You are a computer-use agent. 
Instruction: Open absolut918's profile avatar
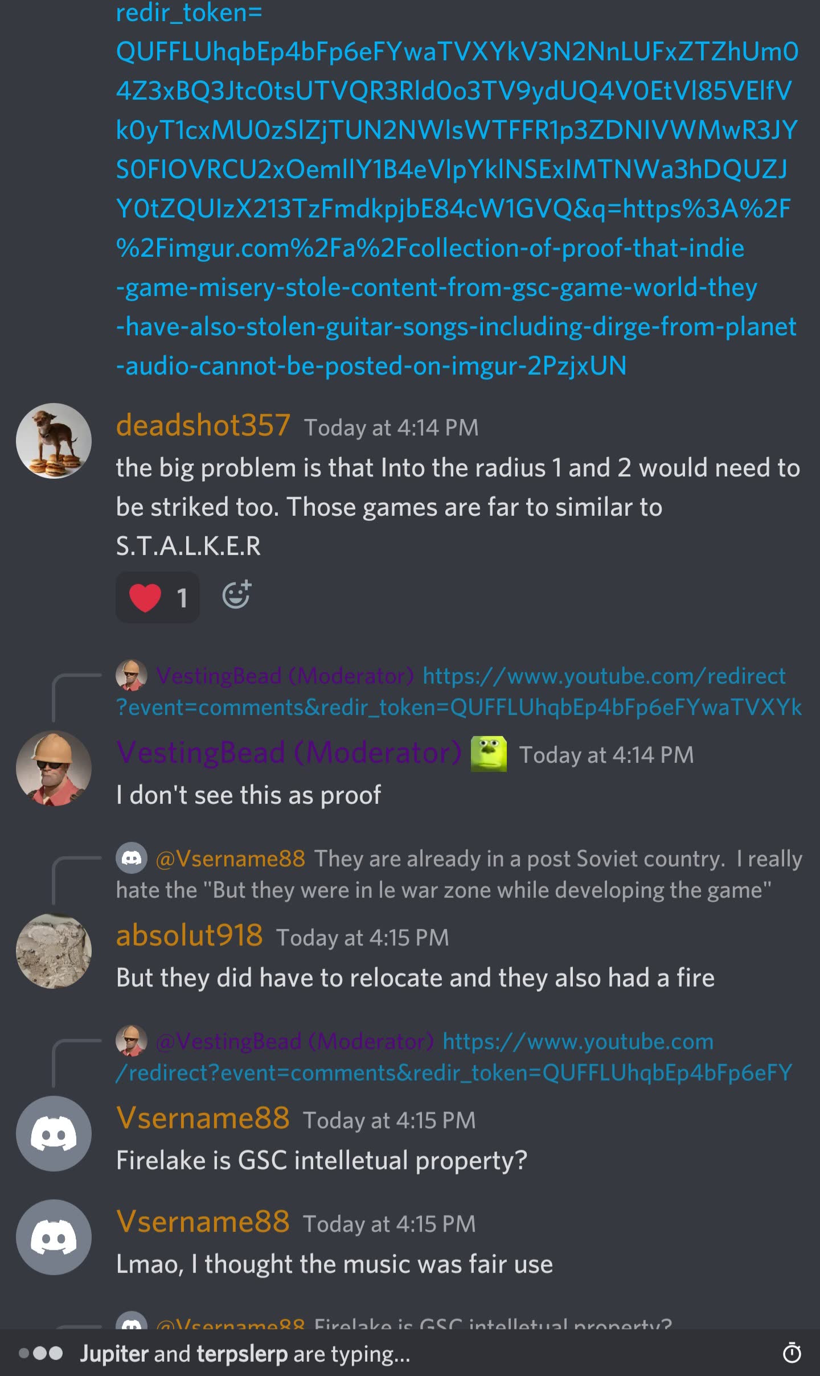pos(54,951)
